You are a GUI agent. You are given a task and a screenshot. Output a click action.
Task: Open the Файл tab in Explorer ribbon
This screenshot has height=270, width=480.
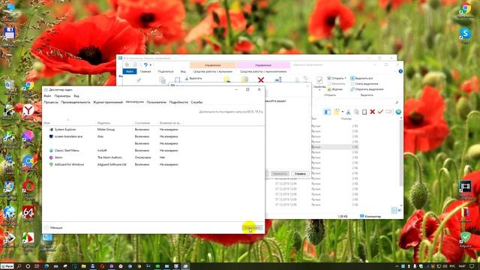(x=130, y=71)
